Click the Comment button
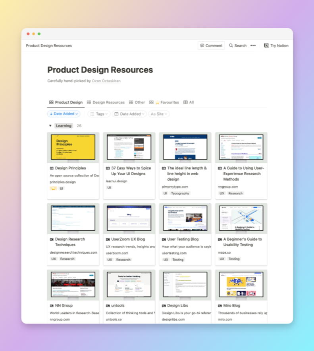The width and height of the screenshot is (314, 351). click(x=211, y=45)
